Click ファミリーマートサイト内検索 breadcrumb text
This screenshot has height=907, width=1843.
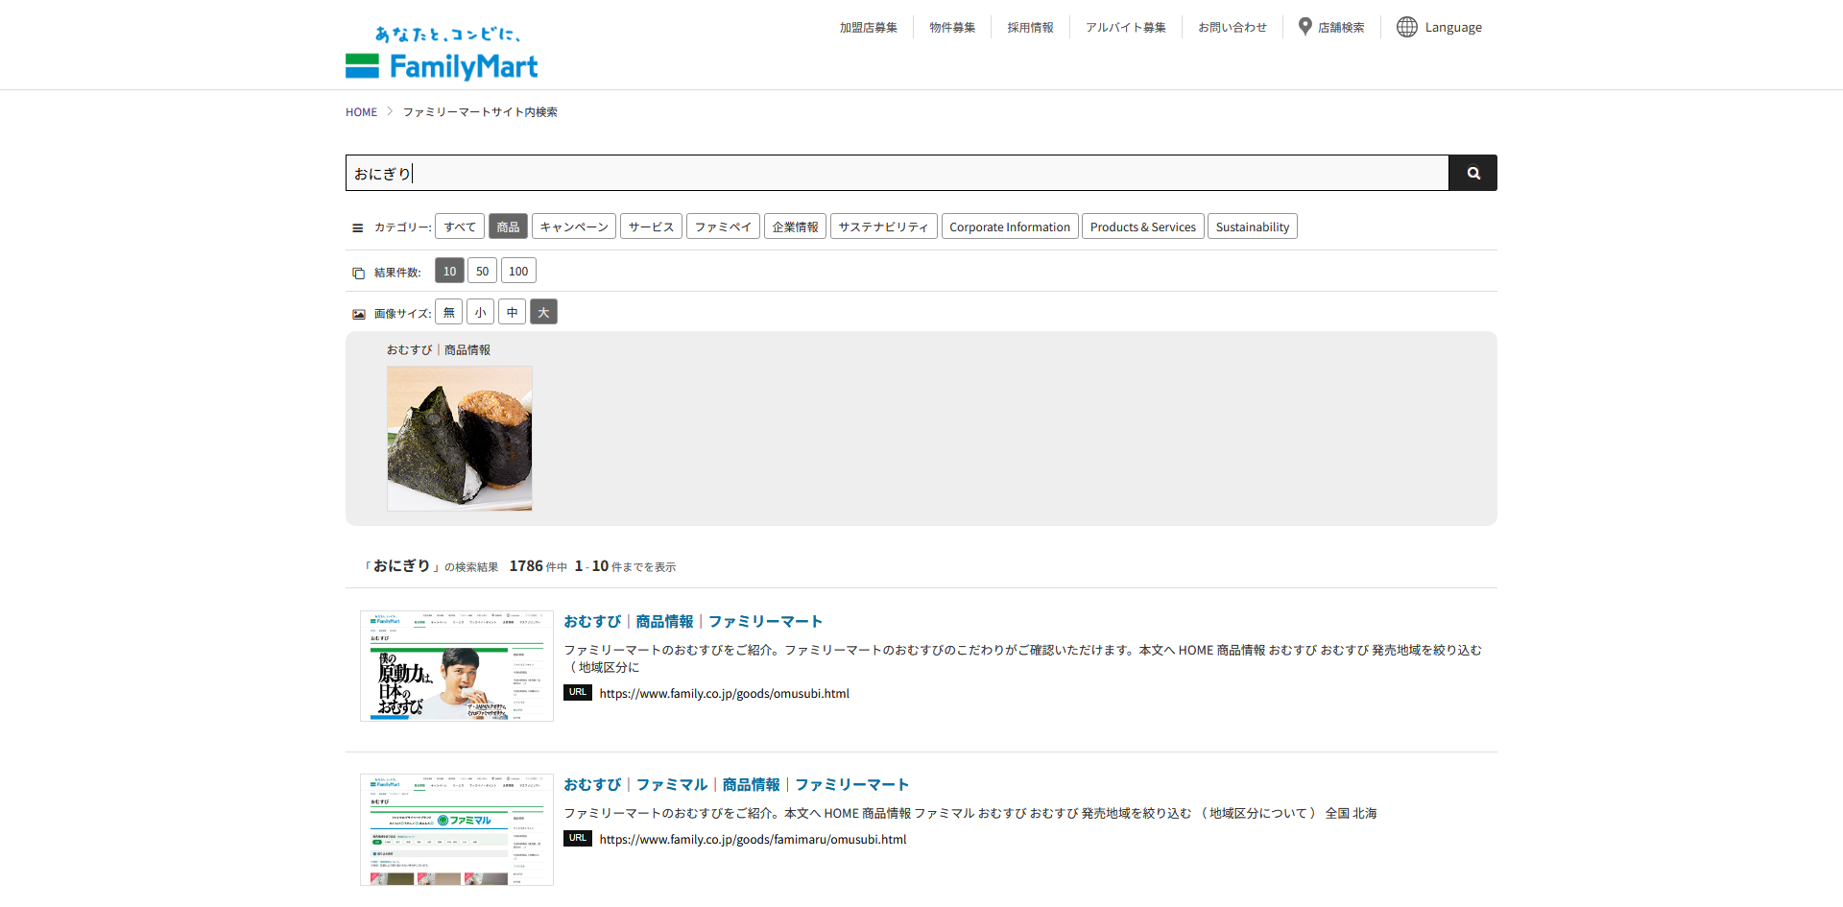(480, 112)
